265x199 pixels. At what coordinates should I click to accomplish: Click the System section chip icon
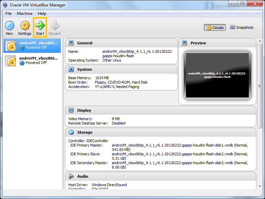point(71,69)
